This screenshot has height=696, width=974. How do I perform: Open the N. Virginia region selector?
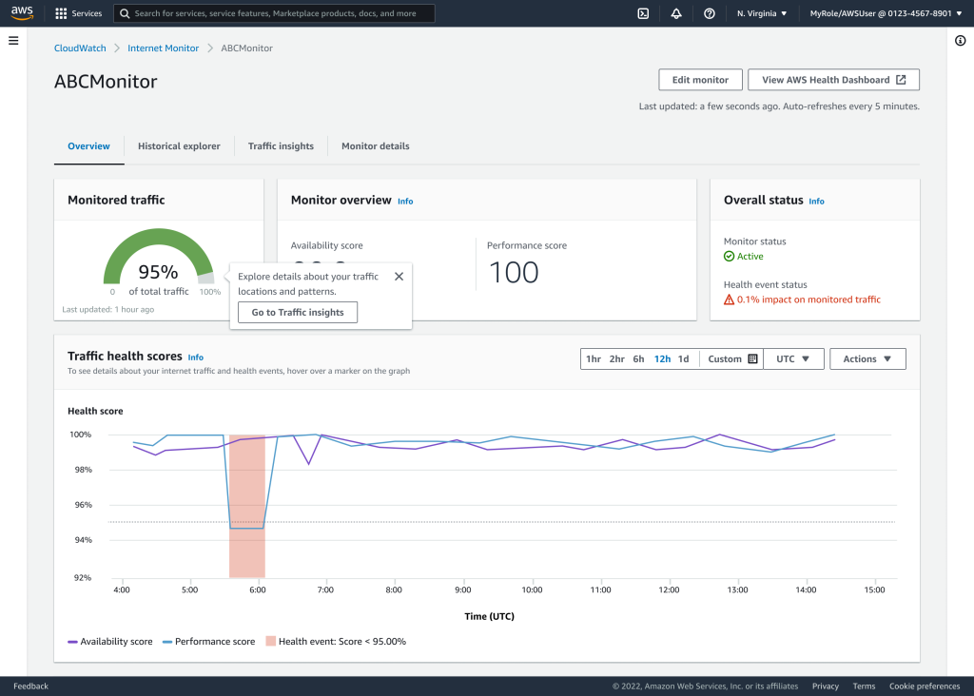762,13
